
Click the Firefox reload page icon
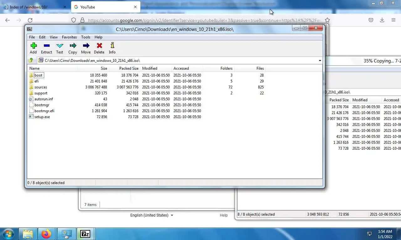30,20
